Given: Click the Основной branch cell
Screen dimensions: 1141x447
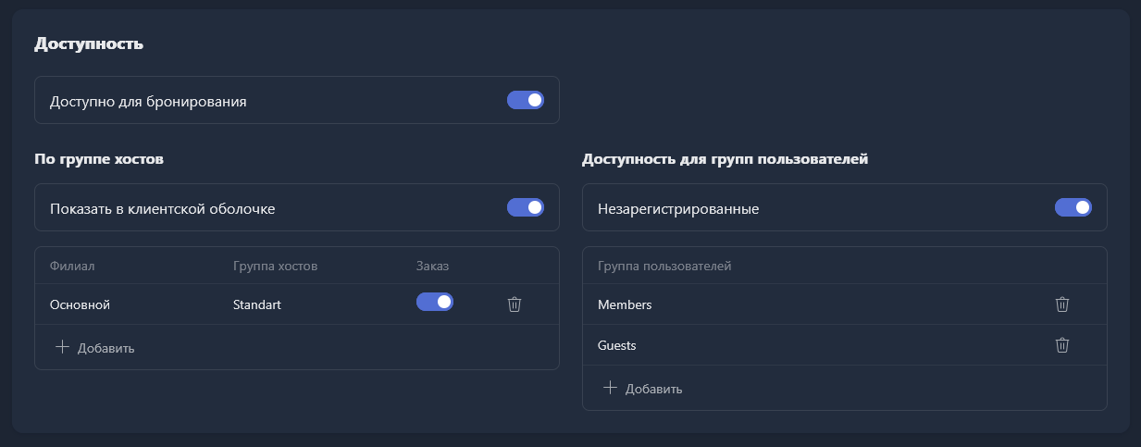Looking at the screenshot, I should 81,304.
